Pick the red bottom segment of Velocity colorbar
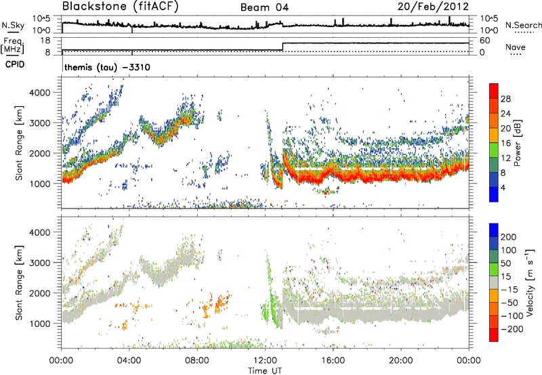542x375 pixels. 494,335
